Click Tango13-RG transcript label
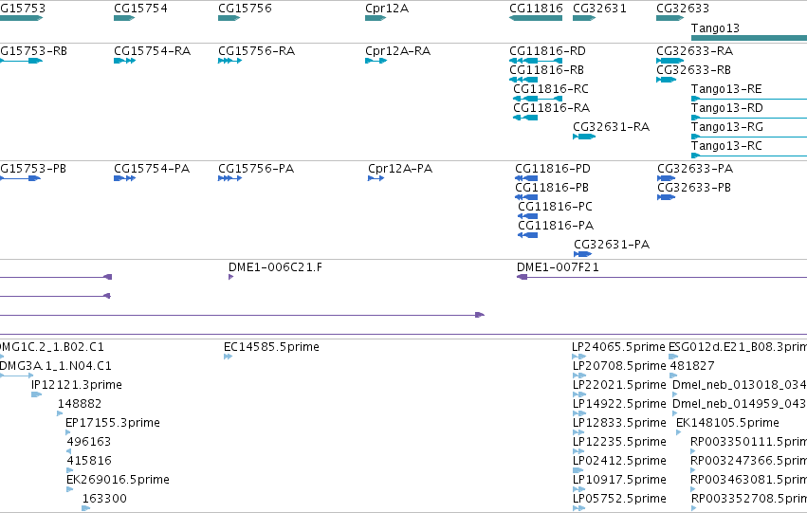Screen dimensions: 807x513 pyautogui.click(x=727, y=126)
